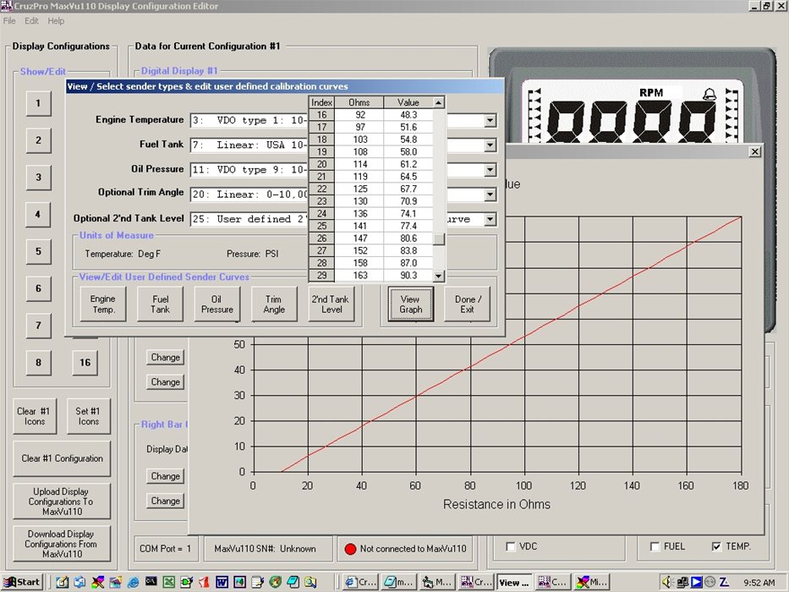
Task: Click Clear #1 Icons button
Action: click(35, 416)
